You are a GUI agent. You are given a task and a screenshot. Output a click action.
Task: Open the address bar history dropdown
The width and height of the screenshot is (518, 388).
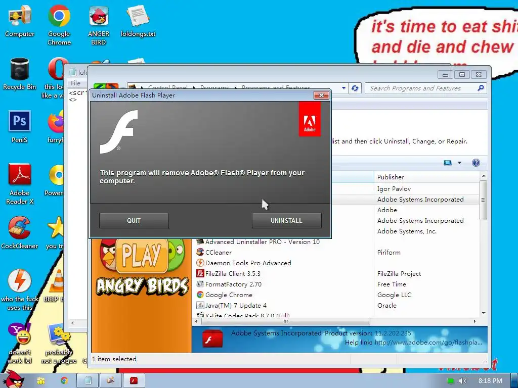(x=343, y=88)
